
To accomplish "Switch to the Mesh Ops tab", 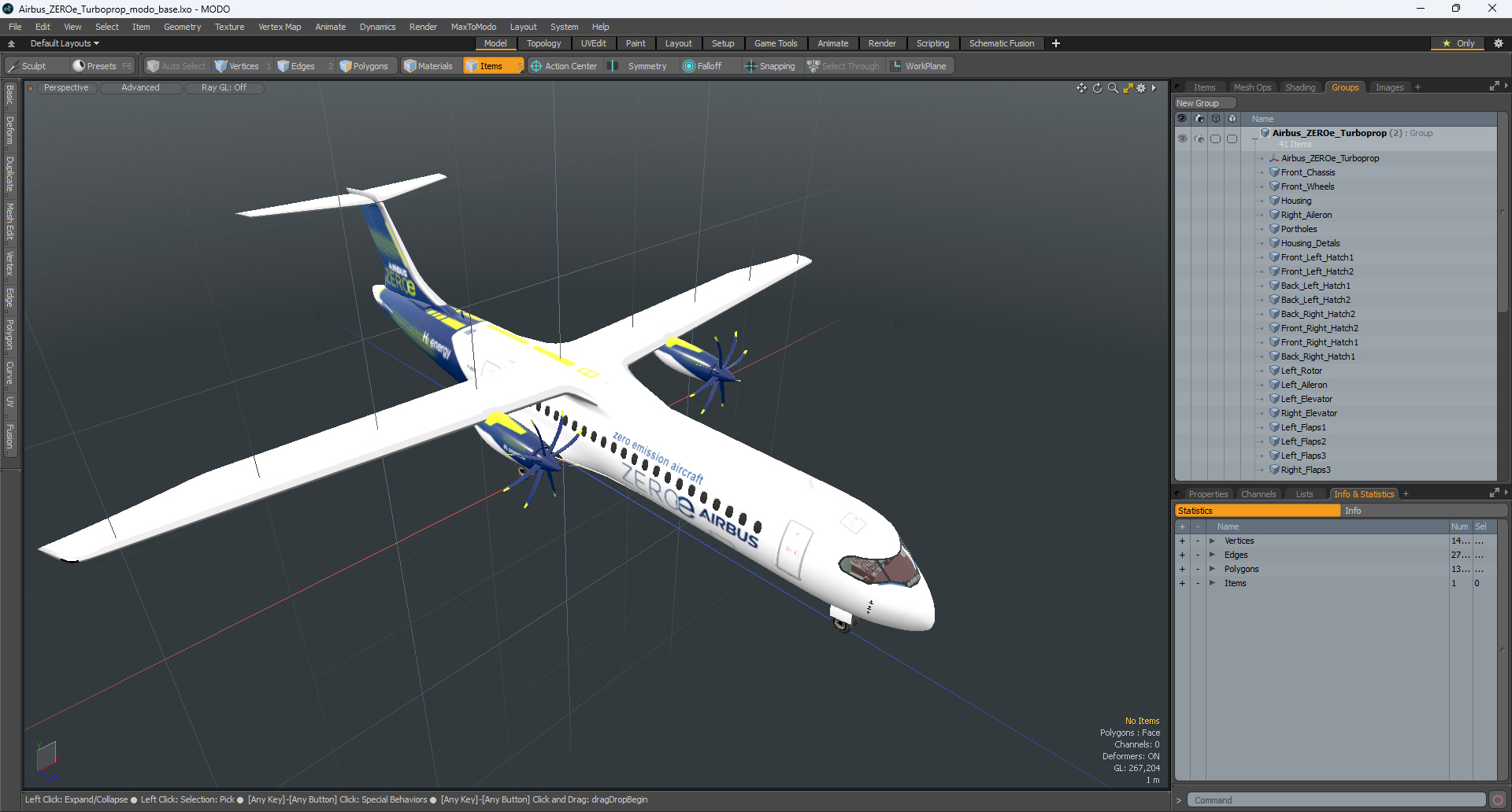I will coord(1252,87).
